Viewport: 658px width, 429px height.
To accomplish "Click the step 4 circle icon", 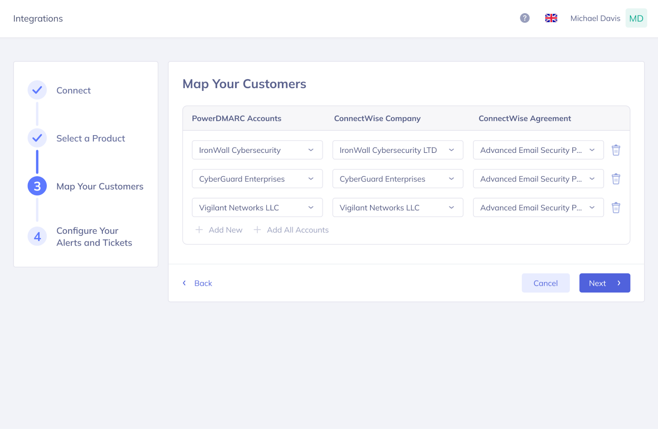I will coord(37,237).
